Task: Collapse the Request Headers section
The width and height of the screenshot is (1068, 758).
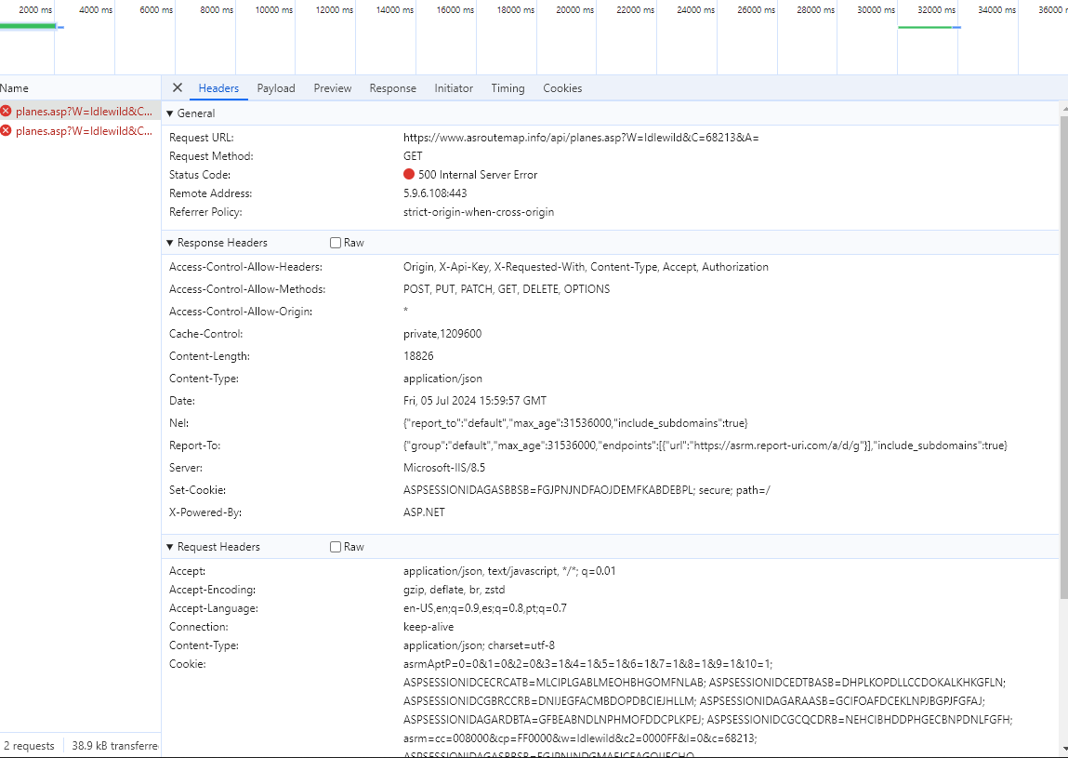Action: (x=170, y=547)
